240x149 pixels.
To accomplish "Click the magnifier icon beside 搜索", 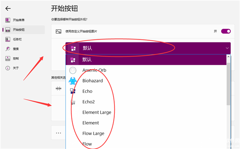I will point(8,49).
